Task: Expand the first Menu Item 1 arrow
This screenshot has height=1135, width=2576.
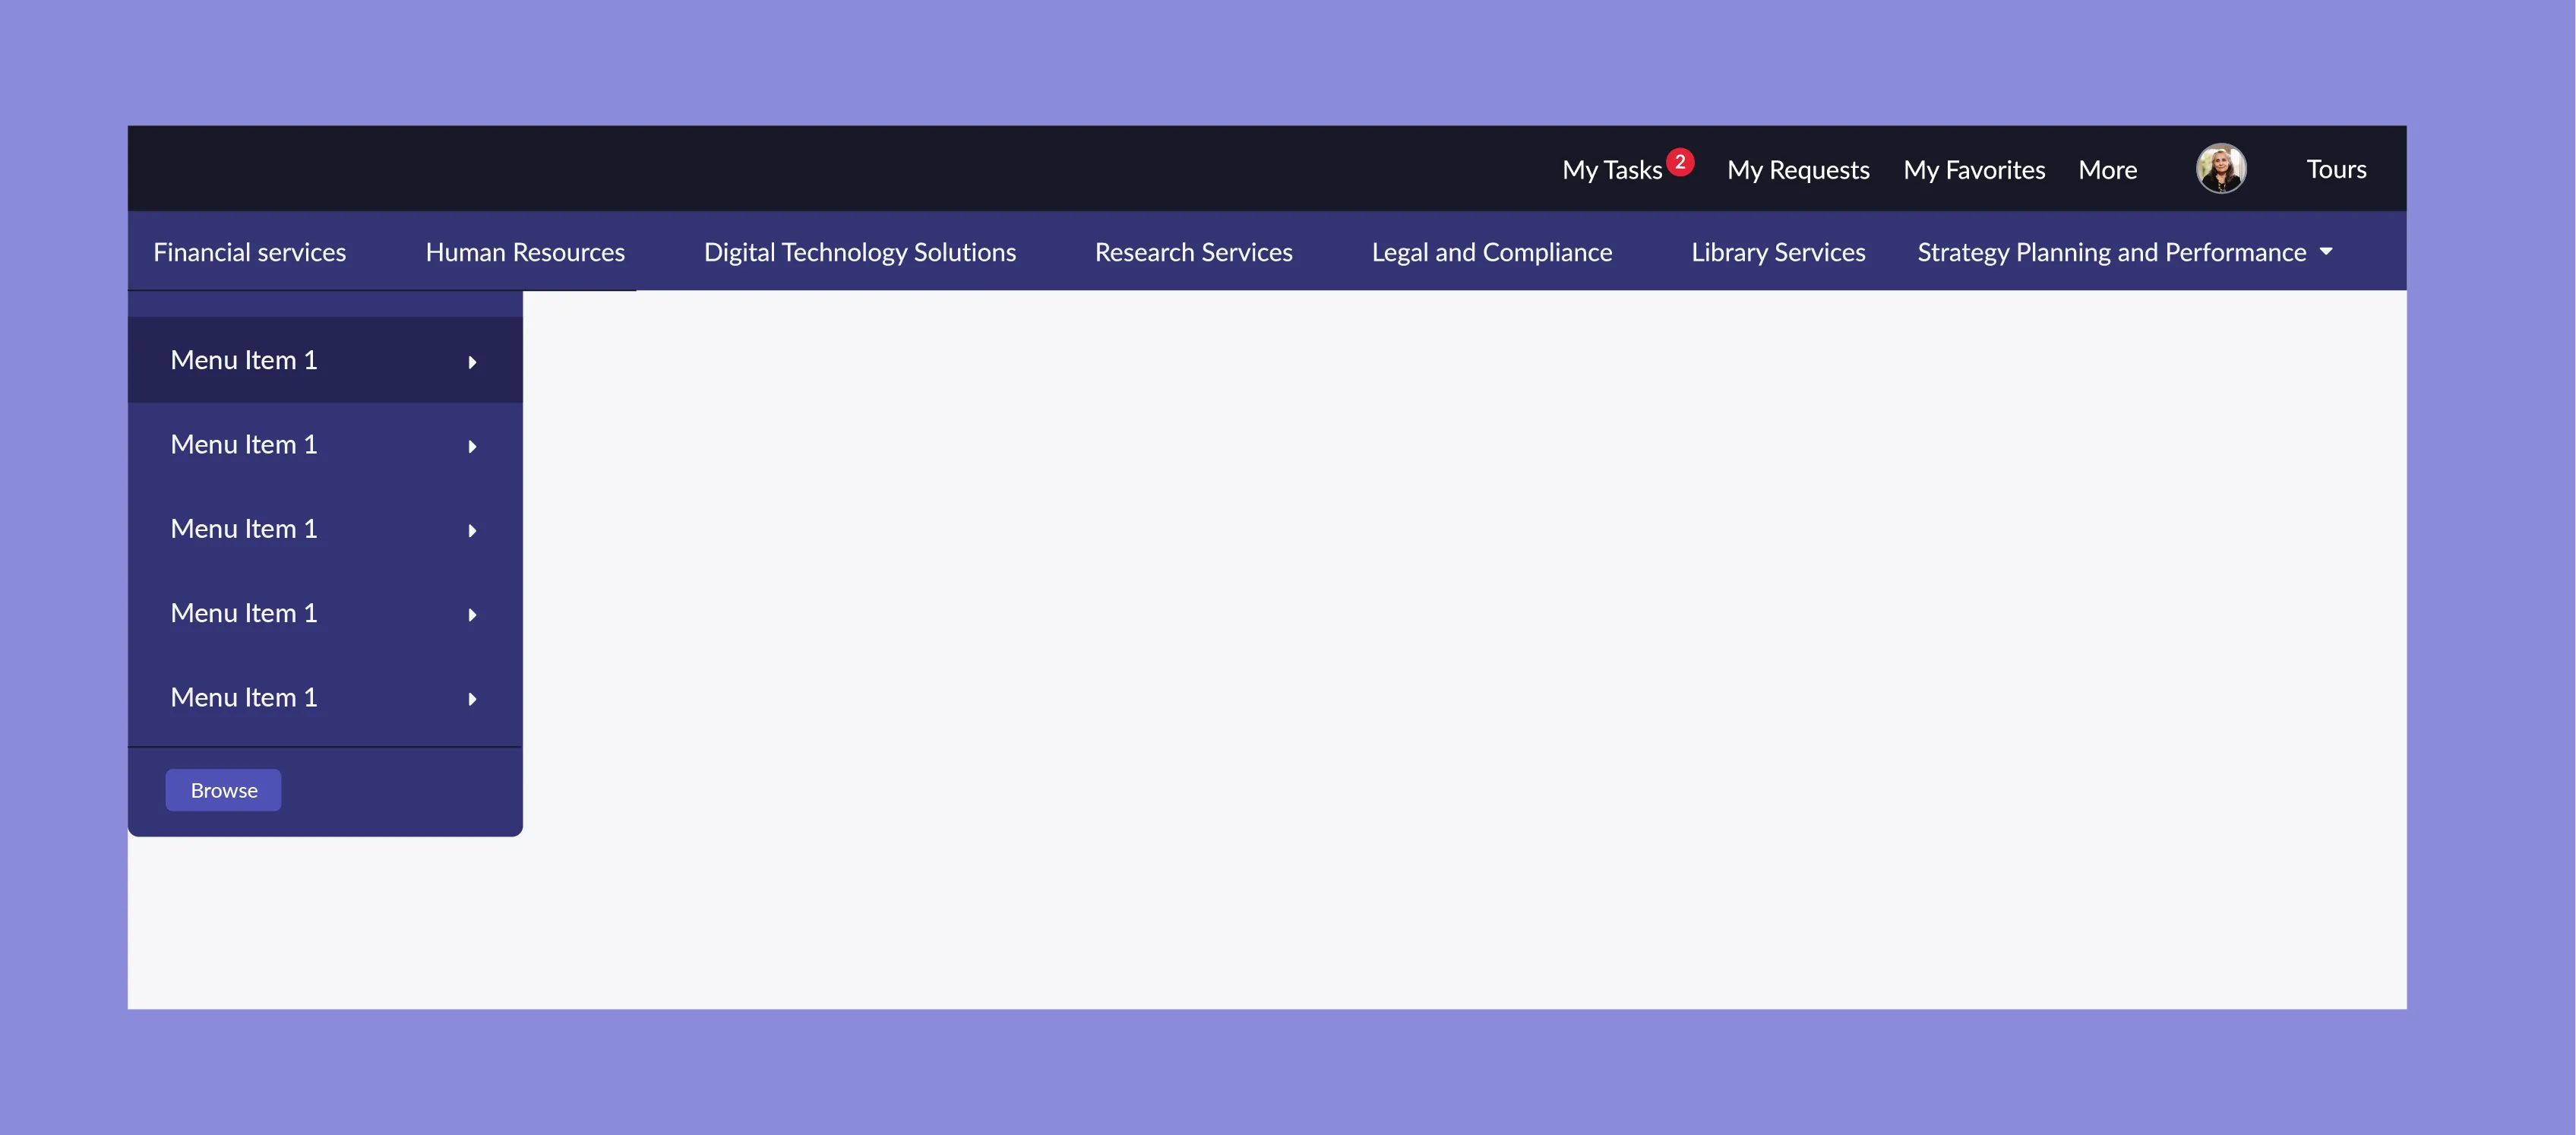Action: point(472,362)
